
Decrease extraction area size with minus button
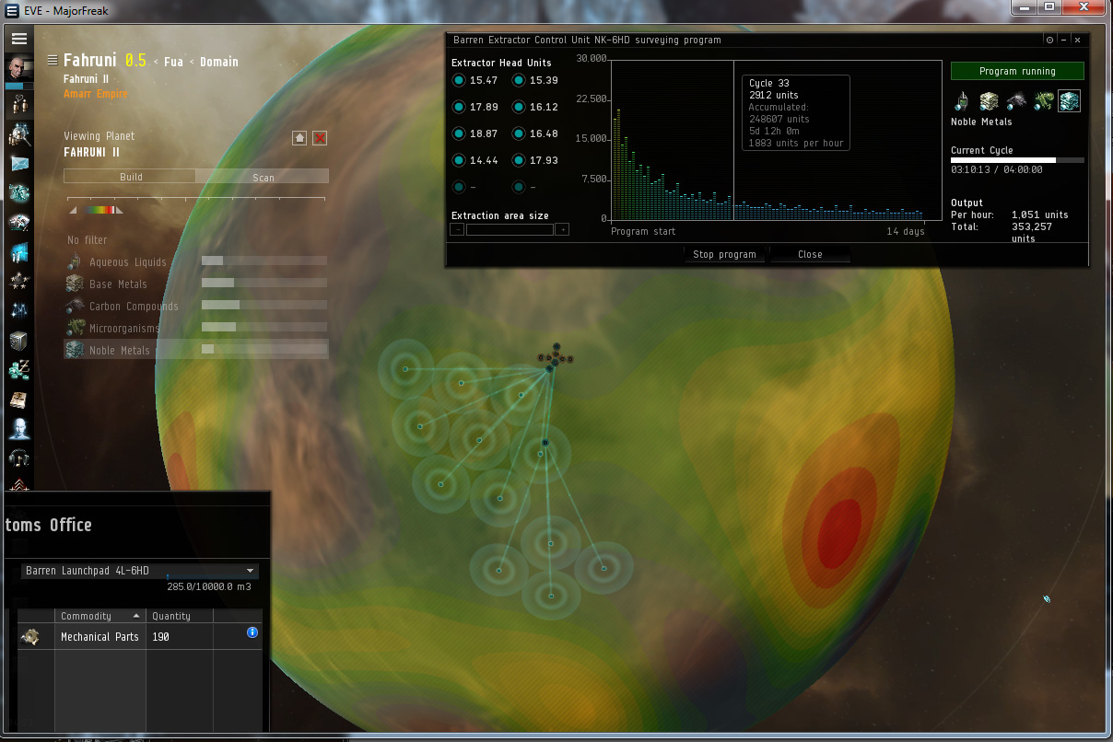click(457, 229)
